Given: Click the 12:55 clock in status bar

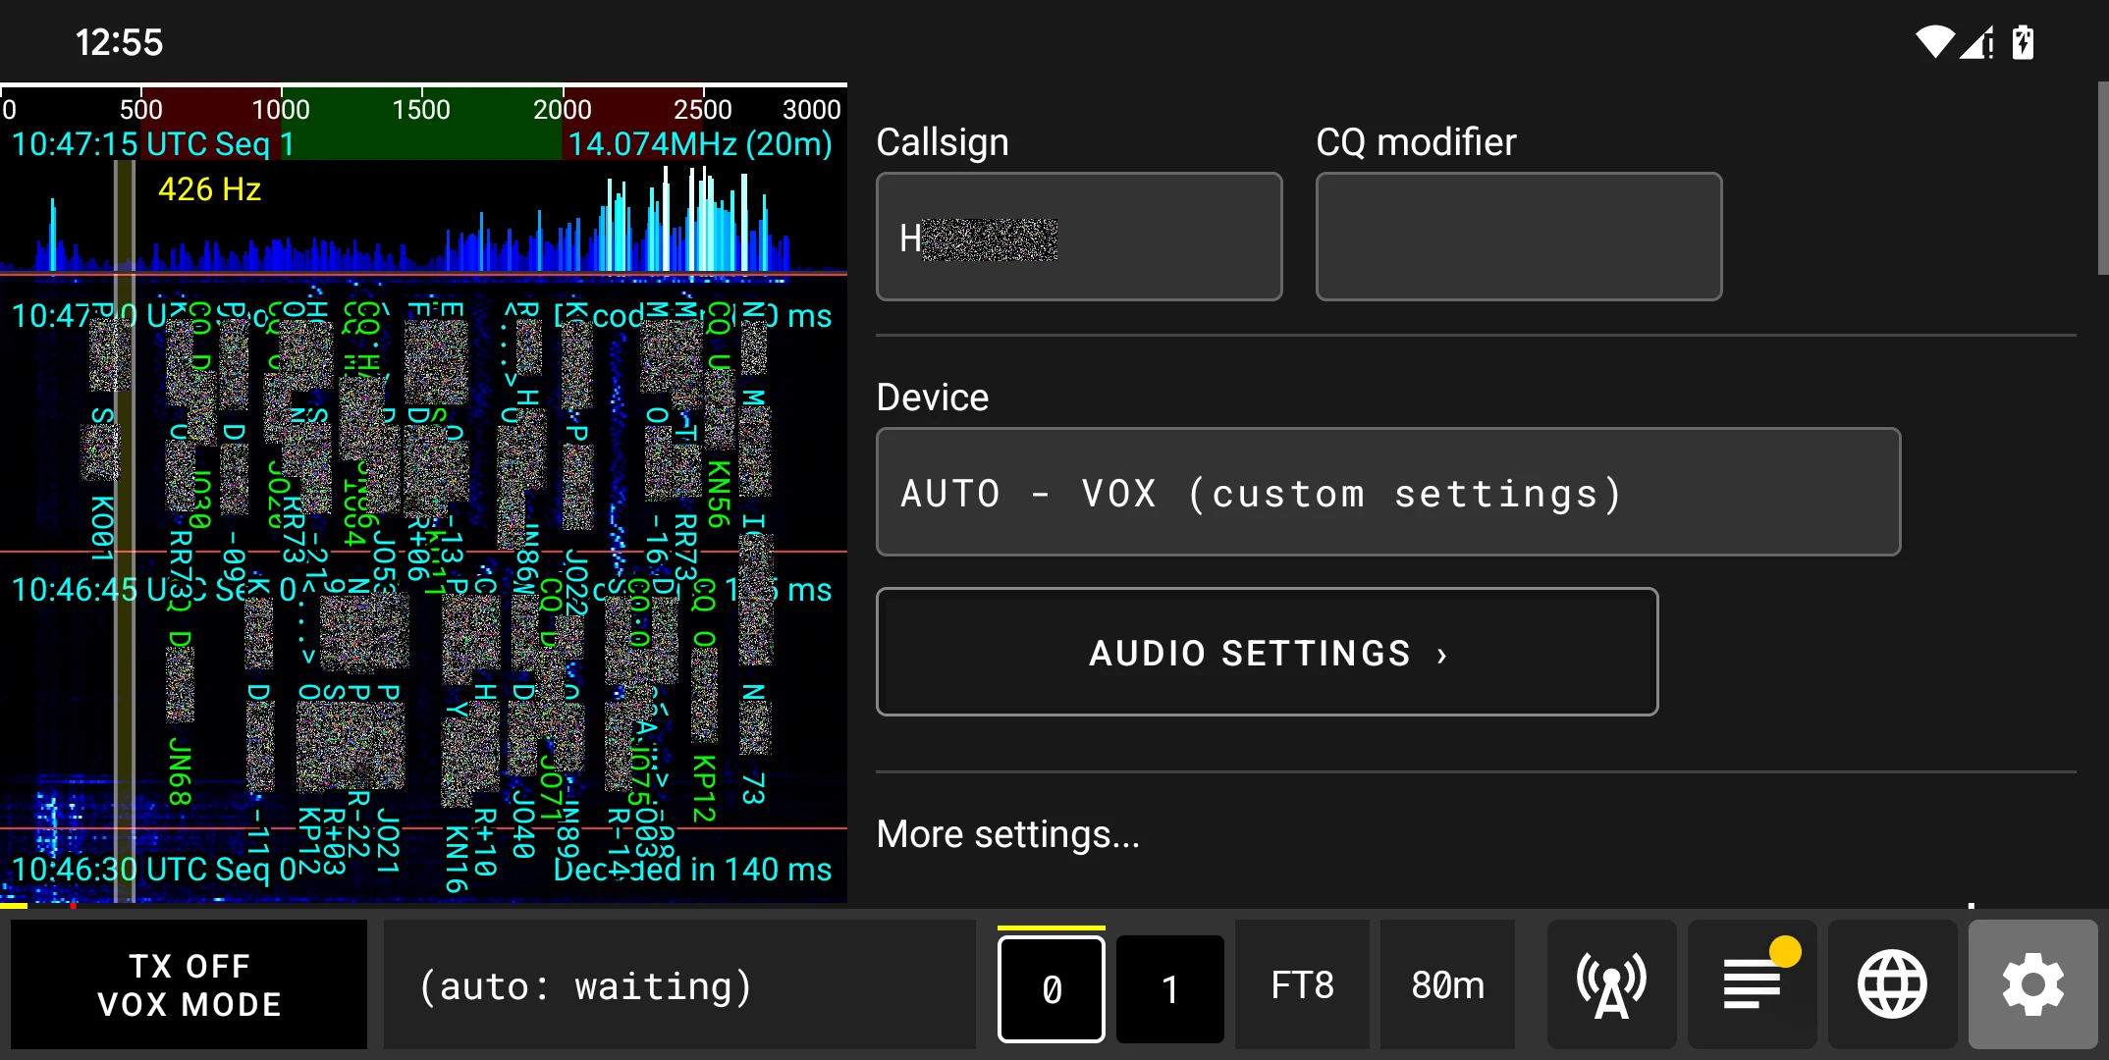Looking at the screenshot, I should coord(119,42).
